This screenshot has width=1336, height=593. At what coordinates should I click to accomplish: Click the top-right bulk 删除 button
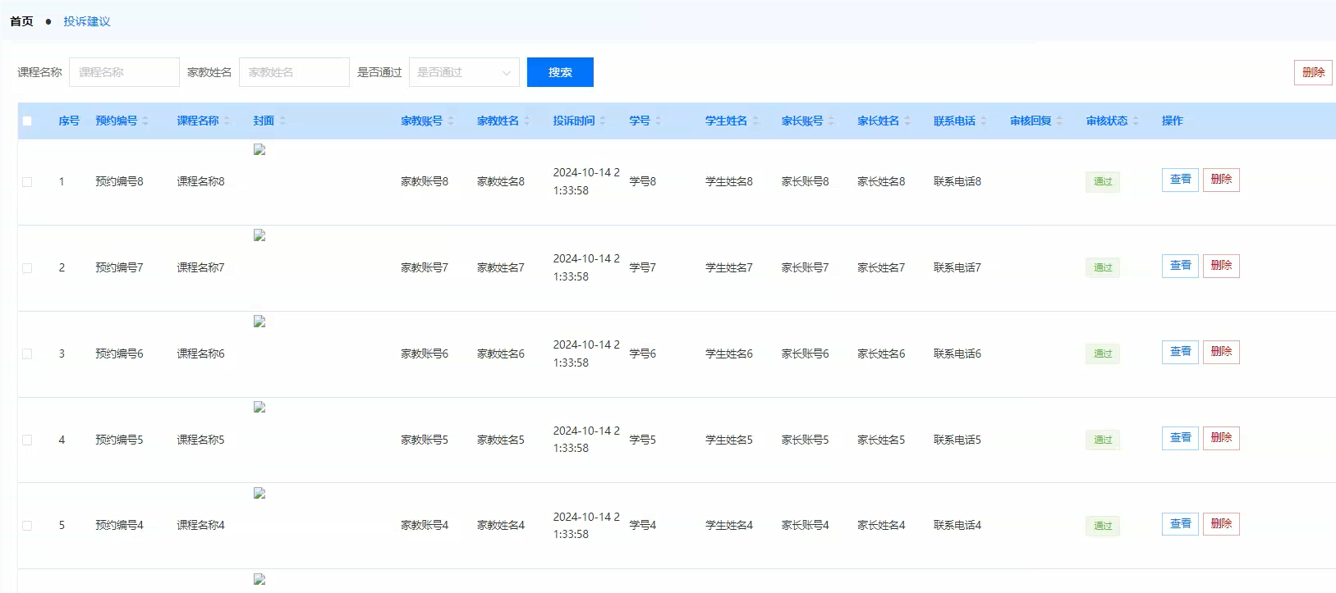pyautogui.click(x=1313, y=72)
